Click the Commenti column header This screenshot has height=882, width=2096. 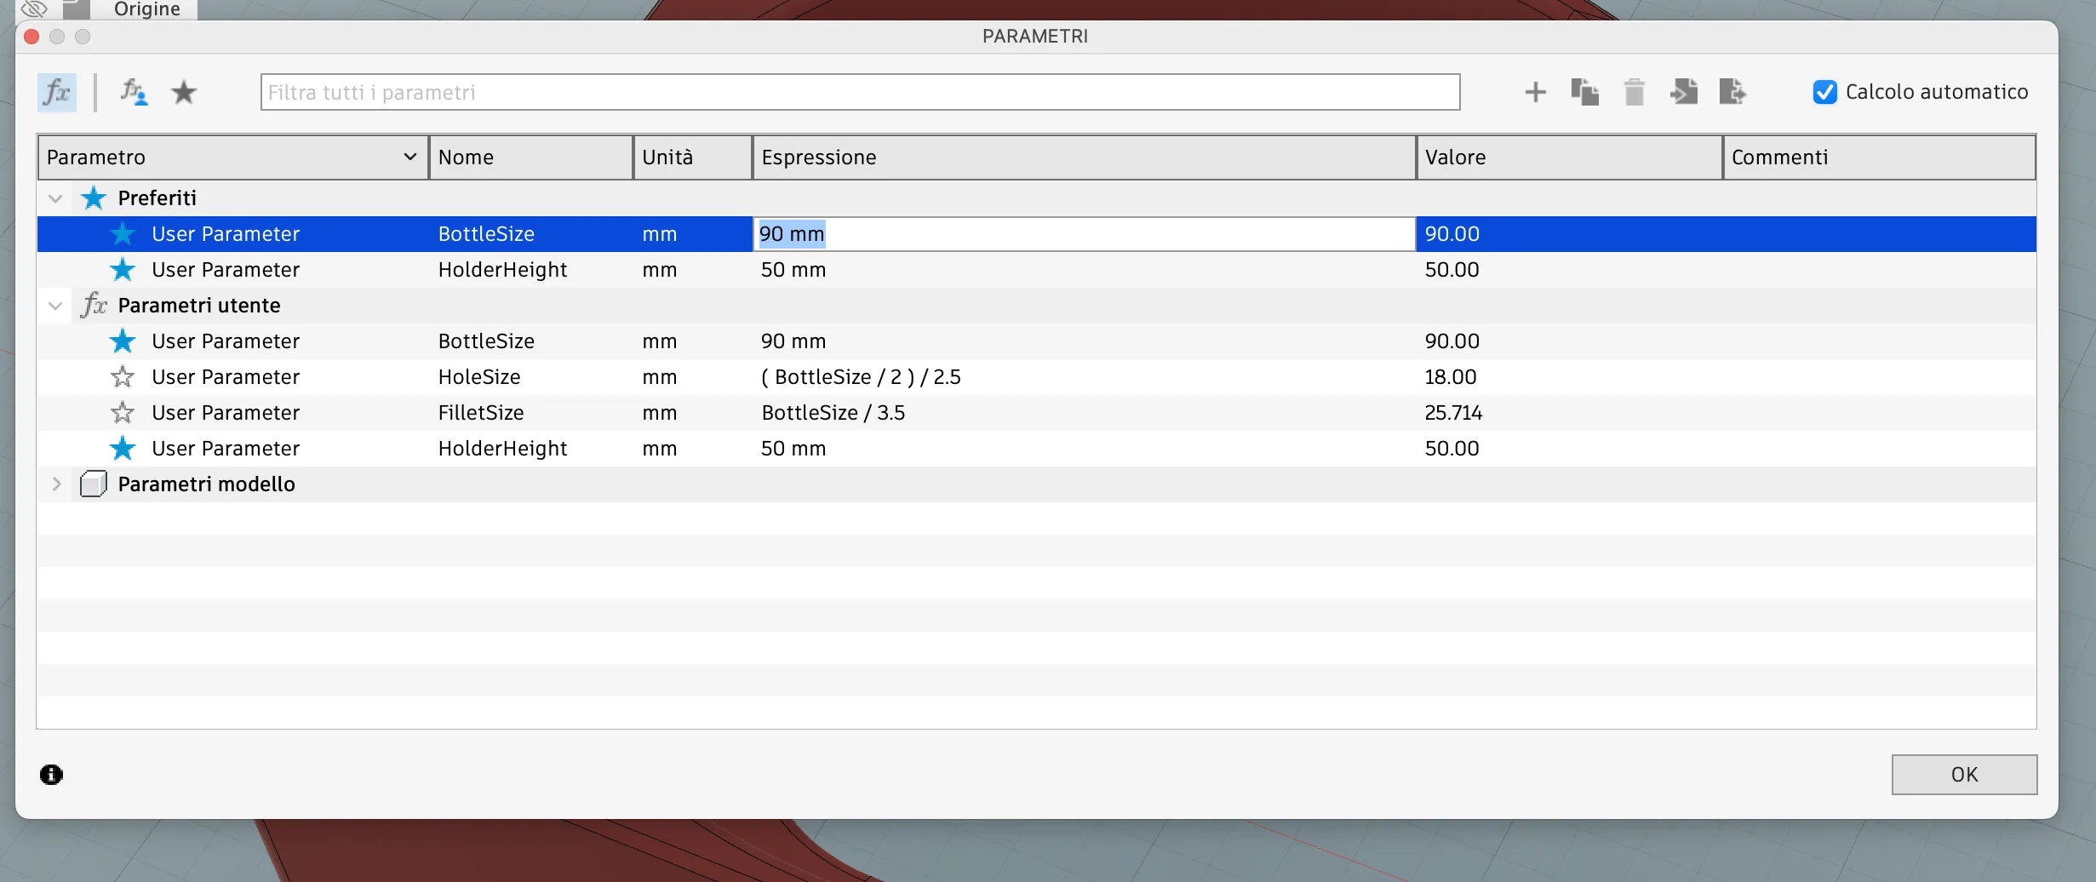coord(1880,157)
